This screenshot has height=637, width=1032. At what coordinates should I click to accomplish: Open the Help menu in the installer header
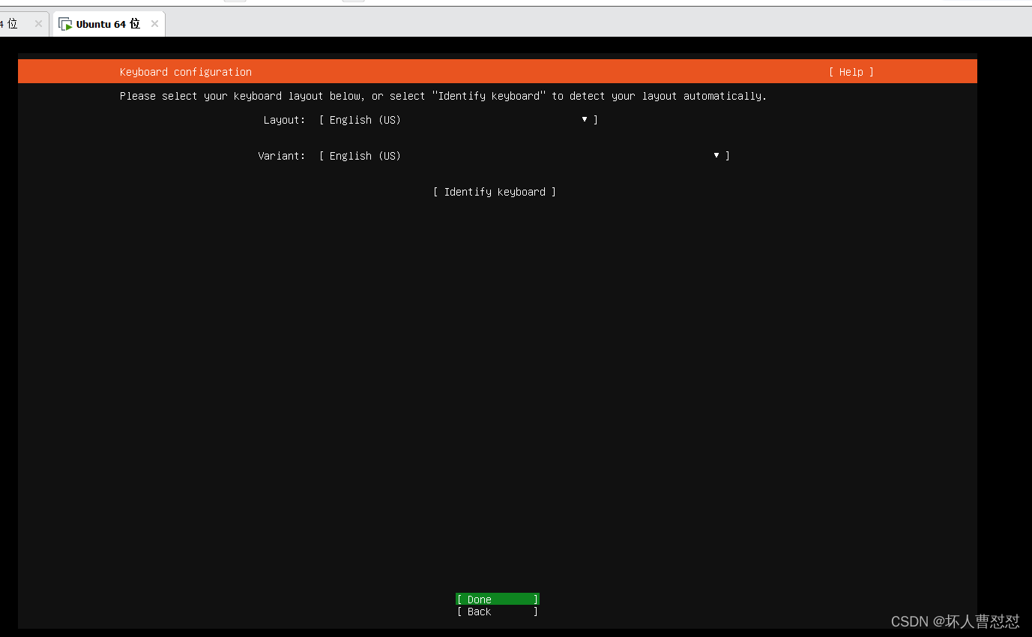[851, 72]
